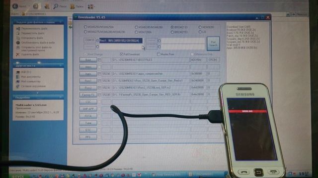Screen dimensions: 318x178
Task: Select the LSI radio button
Action: coord(200,32)
